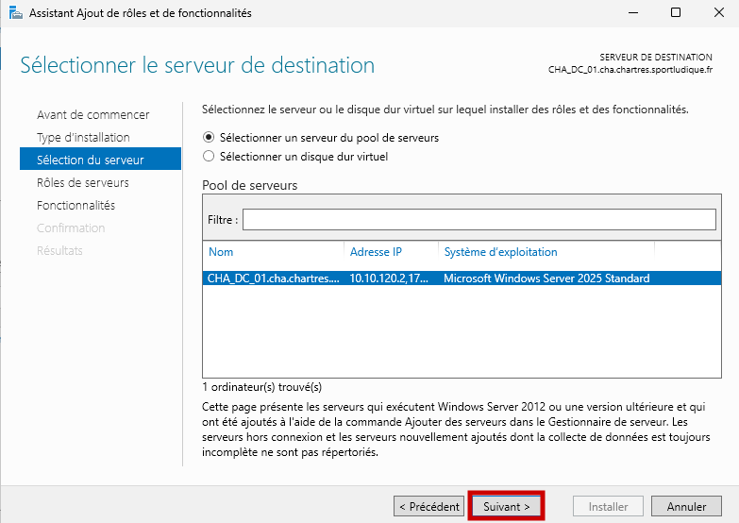The height and width of the screenshot is (523, 739).
Task: Select the CHA_DC_01 server row
Action: 273,278
